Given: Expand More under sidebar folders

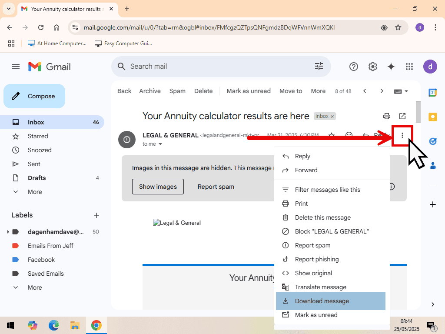Looking at the screenshot, I should point(35,192).
